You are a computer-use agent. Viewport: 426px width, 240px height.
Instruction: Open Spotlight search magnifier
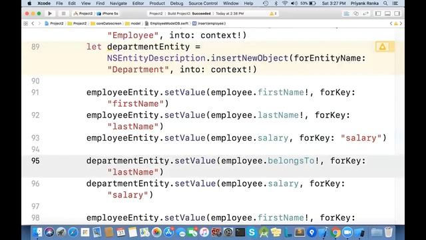point(385,3)
